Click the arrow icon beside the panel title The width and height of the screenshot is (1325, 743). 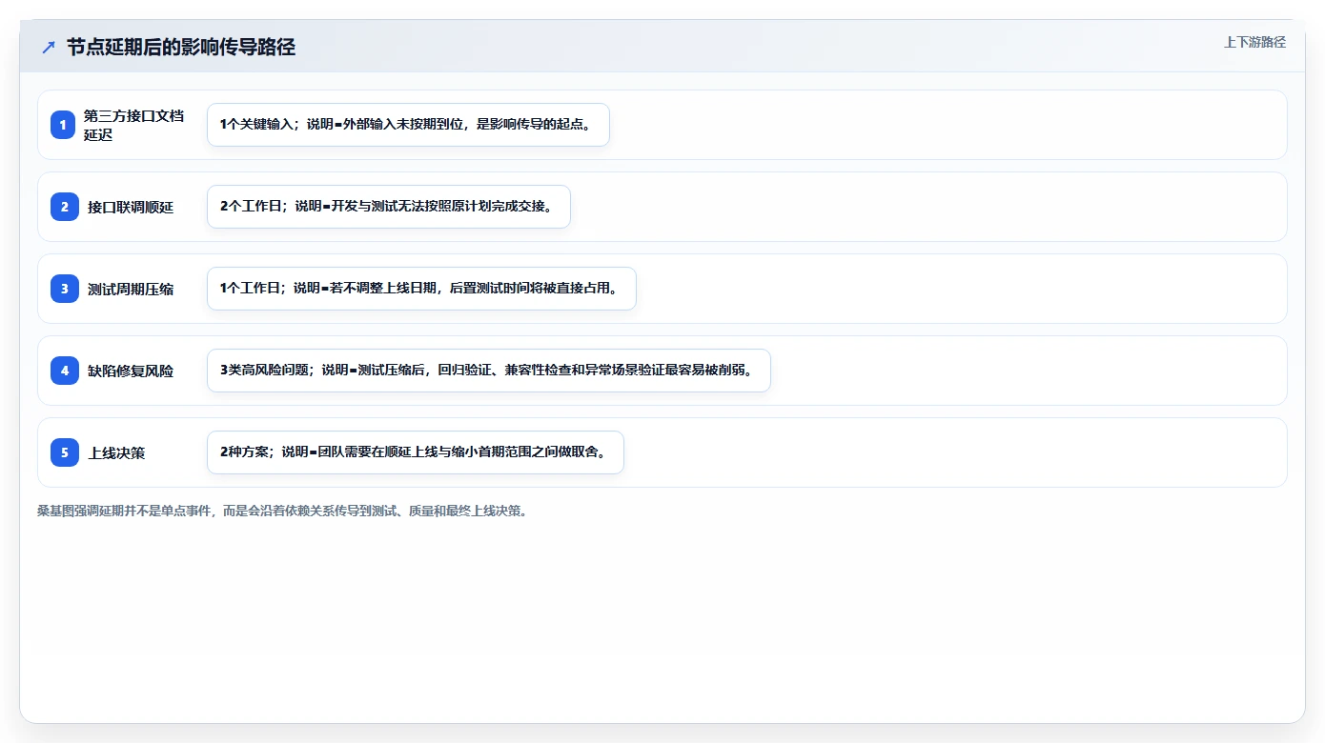(49, 48)
